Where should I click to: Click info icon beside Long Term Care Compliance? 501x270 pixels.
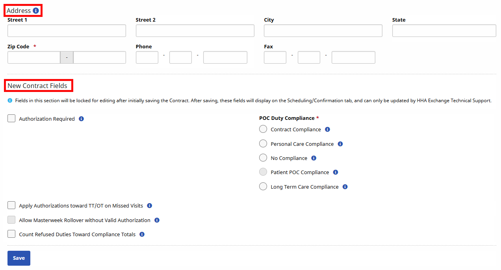click(x=345, y=187)
